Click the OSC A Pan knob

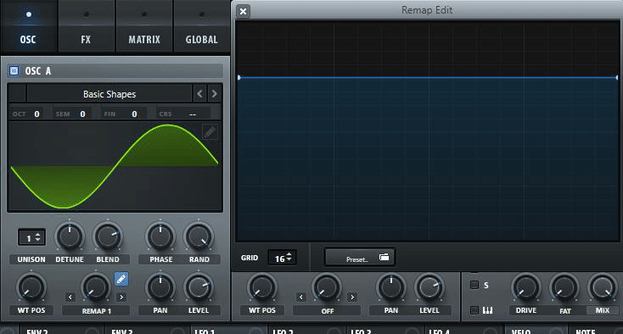pos(160,287)
